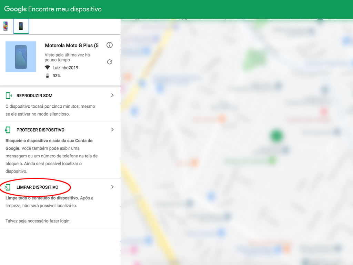Select the first device tab with colorful phone

click(6, 26)
